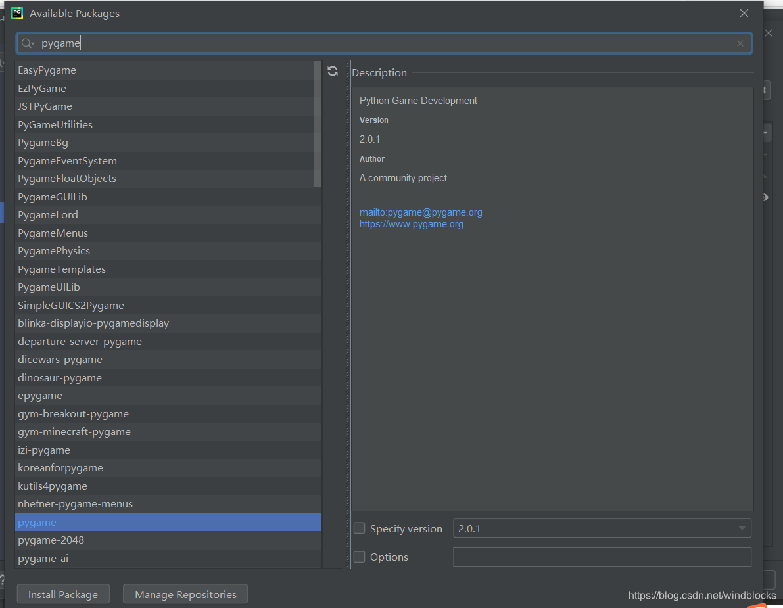783x608 pixels.
Task: Select JSTPyGame in the package list
Action: coord(168,106)
